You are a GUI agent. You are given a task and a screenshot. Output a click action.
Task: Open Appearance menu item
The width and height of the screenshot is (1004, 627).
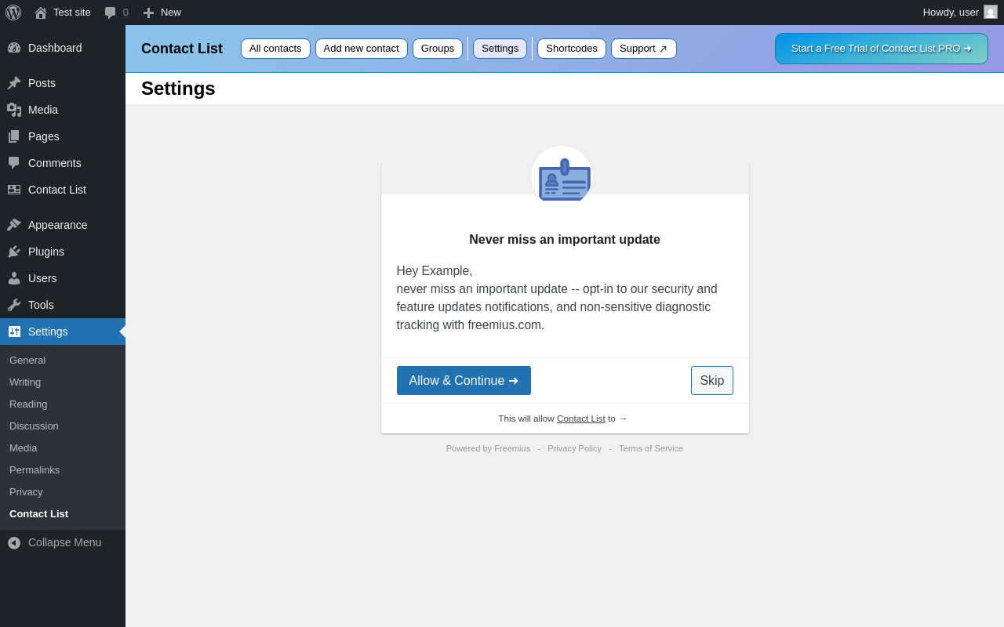coord(63,225)
